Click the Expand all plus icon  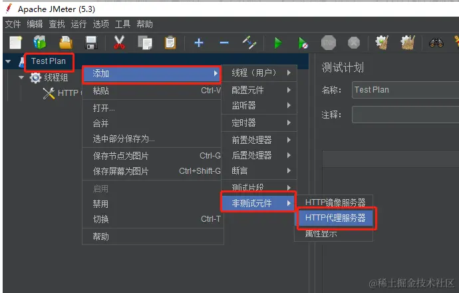199,43
